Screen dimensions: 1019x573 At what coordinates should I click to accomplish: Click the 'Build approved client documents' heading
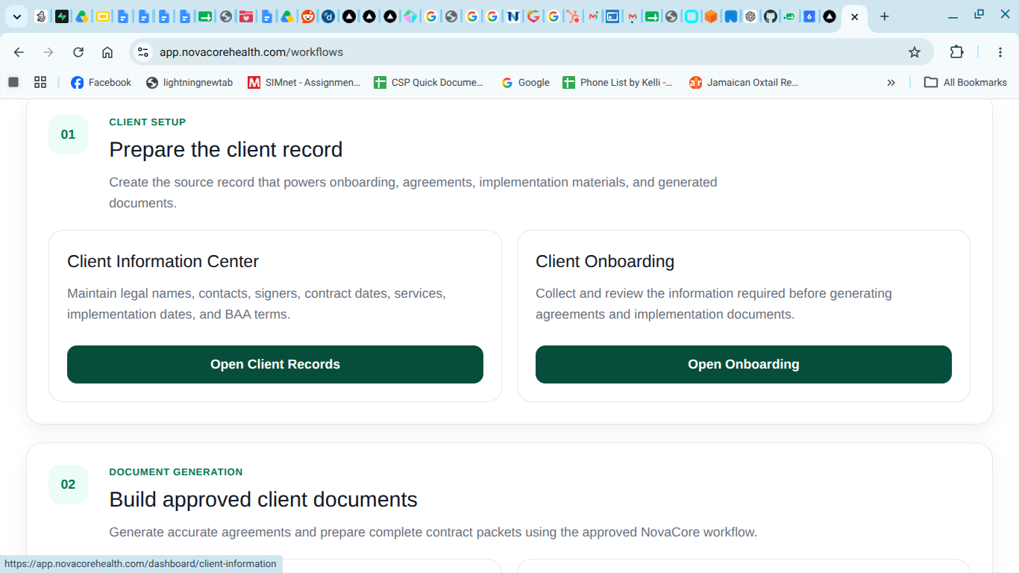263,499
